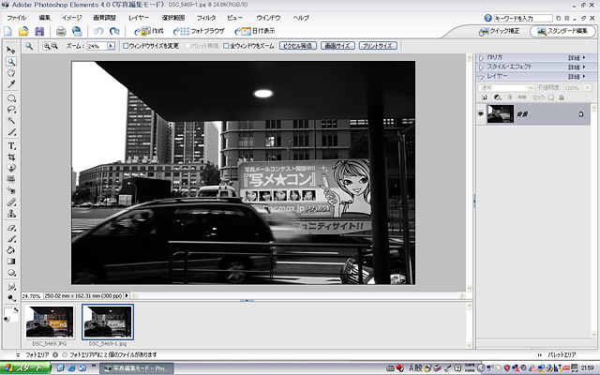This screenshot has width=600, height=375.
Task: Select the Magic Wand tool
Action: 11,121
